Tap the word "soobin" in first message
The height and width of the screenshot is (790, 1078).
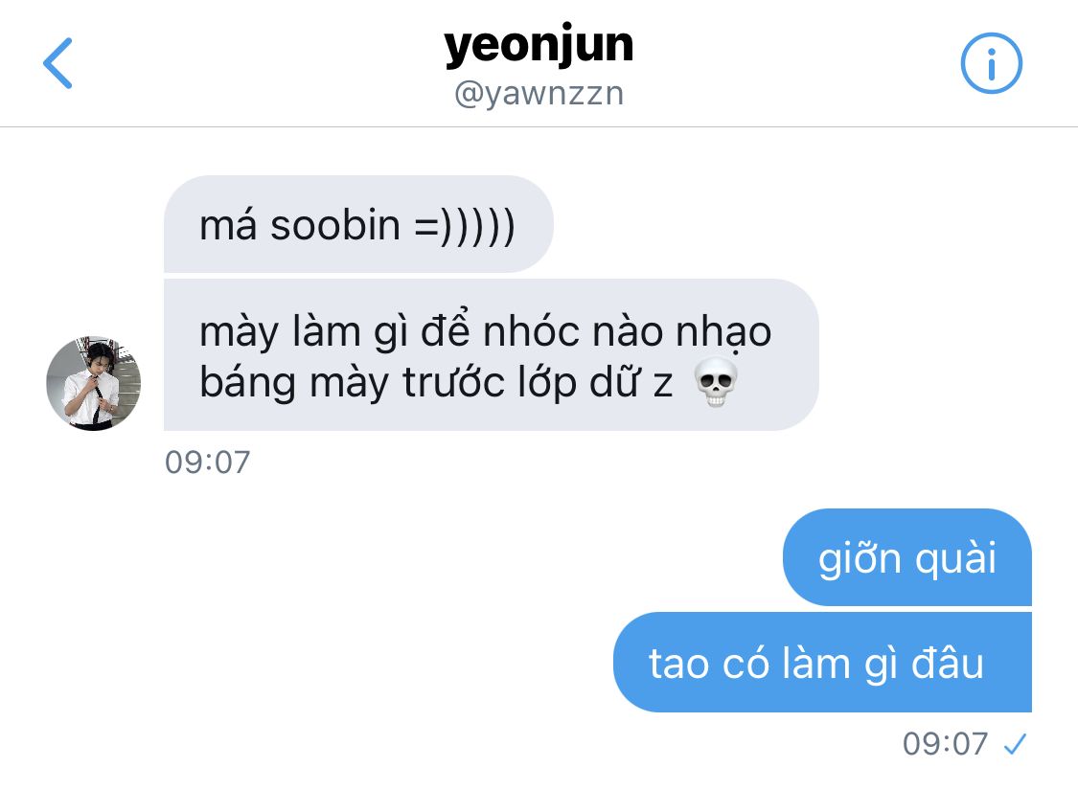click(334, 225)
